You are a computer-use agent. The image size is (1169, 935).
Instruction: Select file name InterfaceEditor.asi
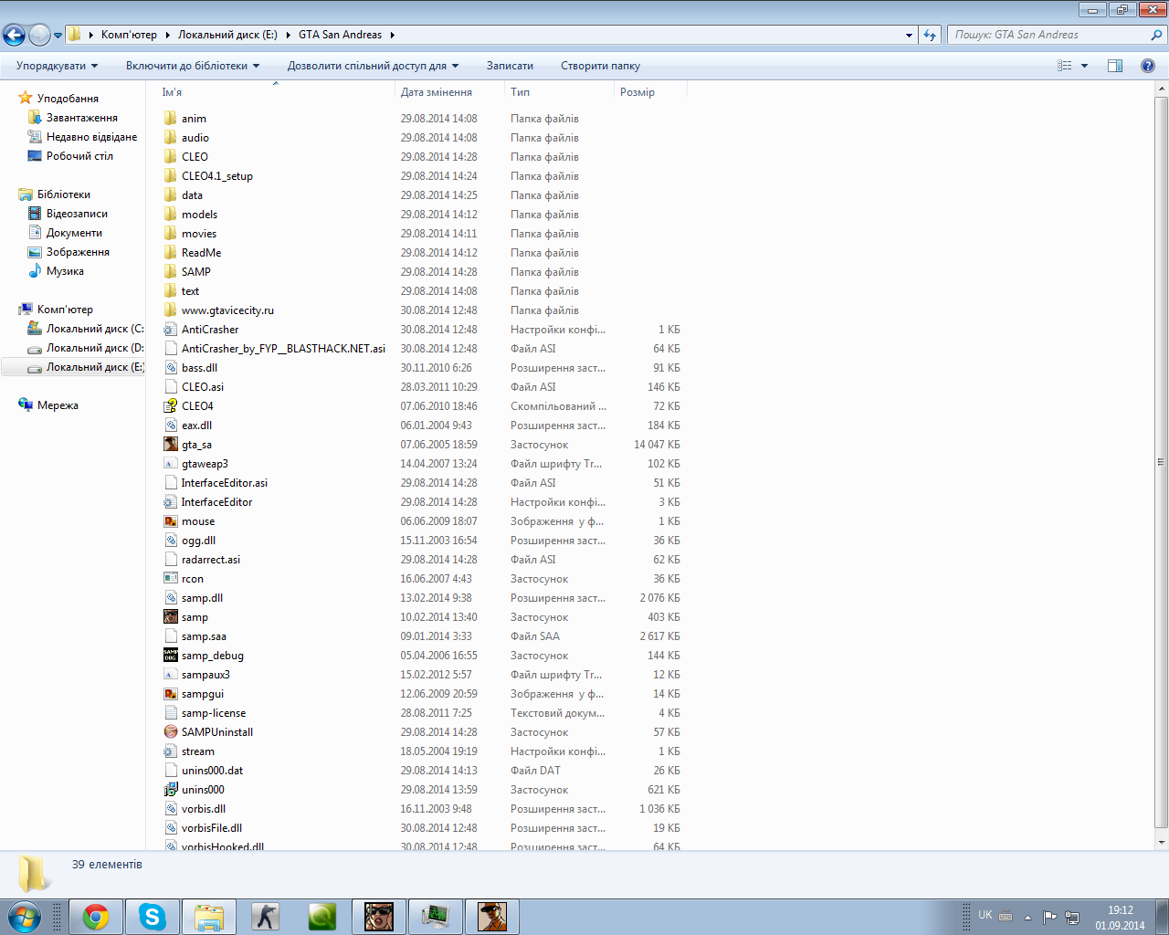(225, 483)
